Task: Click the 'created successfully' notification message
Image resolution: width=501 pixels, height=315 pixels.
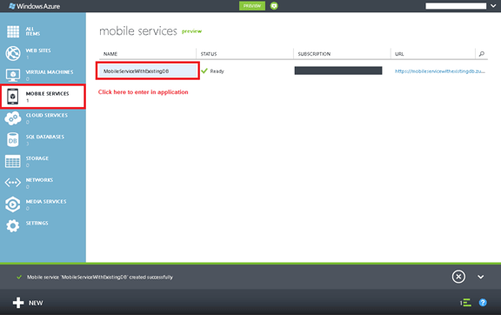Action: click(100, 277)
